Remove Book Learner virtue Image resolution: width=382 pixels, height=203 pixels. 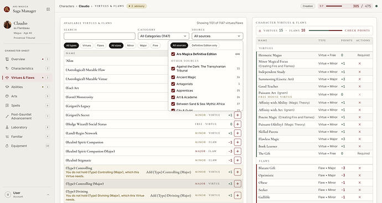(360, 146)
